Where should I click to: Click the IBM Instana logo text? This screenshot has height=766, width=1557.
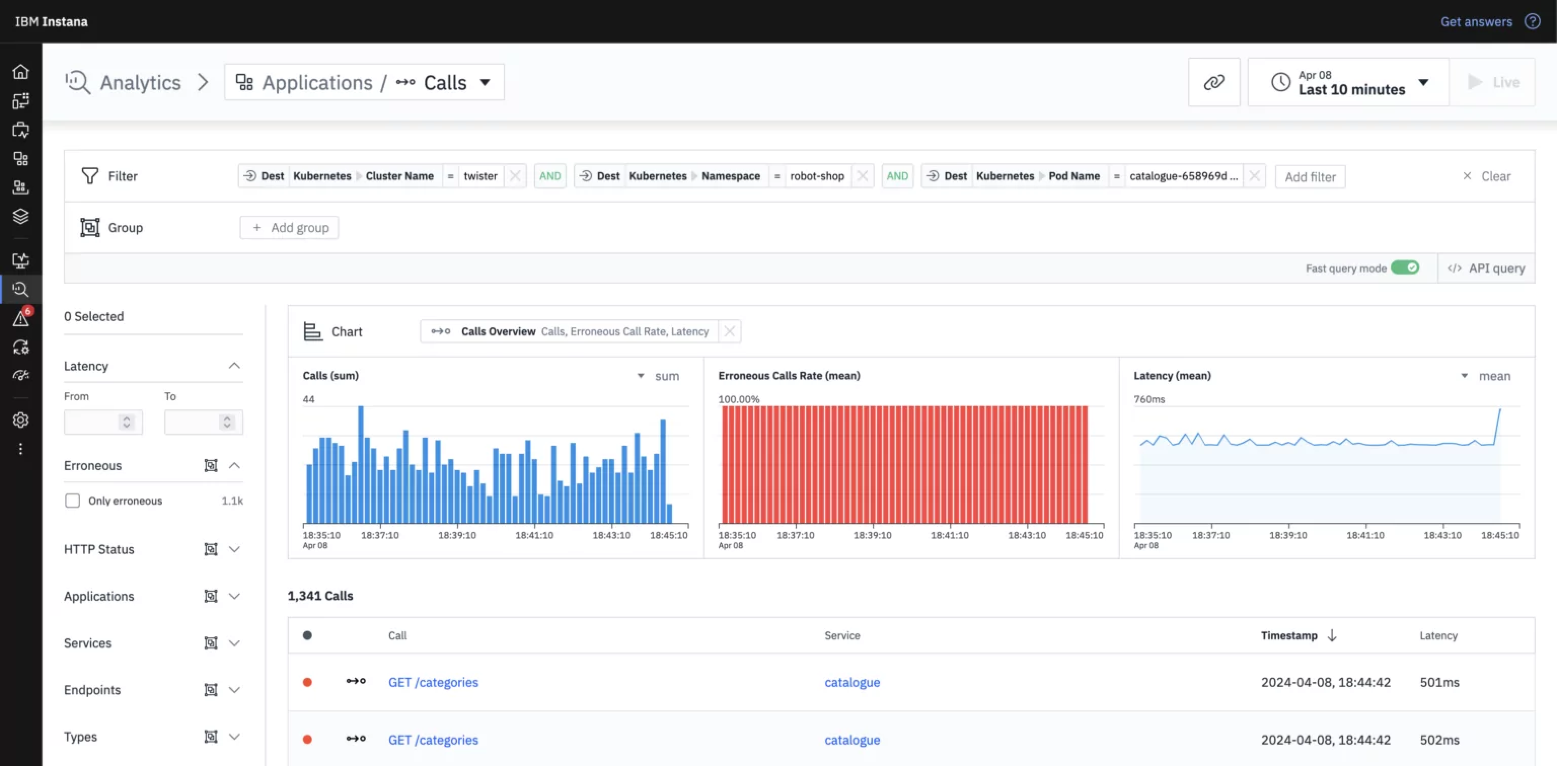[51, 22]
